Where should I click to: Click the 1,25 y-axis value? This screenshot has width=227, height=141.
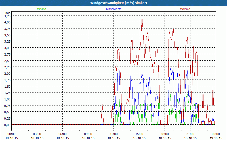(7, 92)
